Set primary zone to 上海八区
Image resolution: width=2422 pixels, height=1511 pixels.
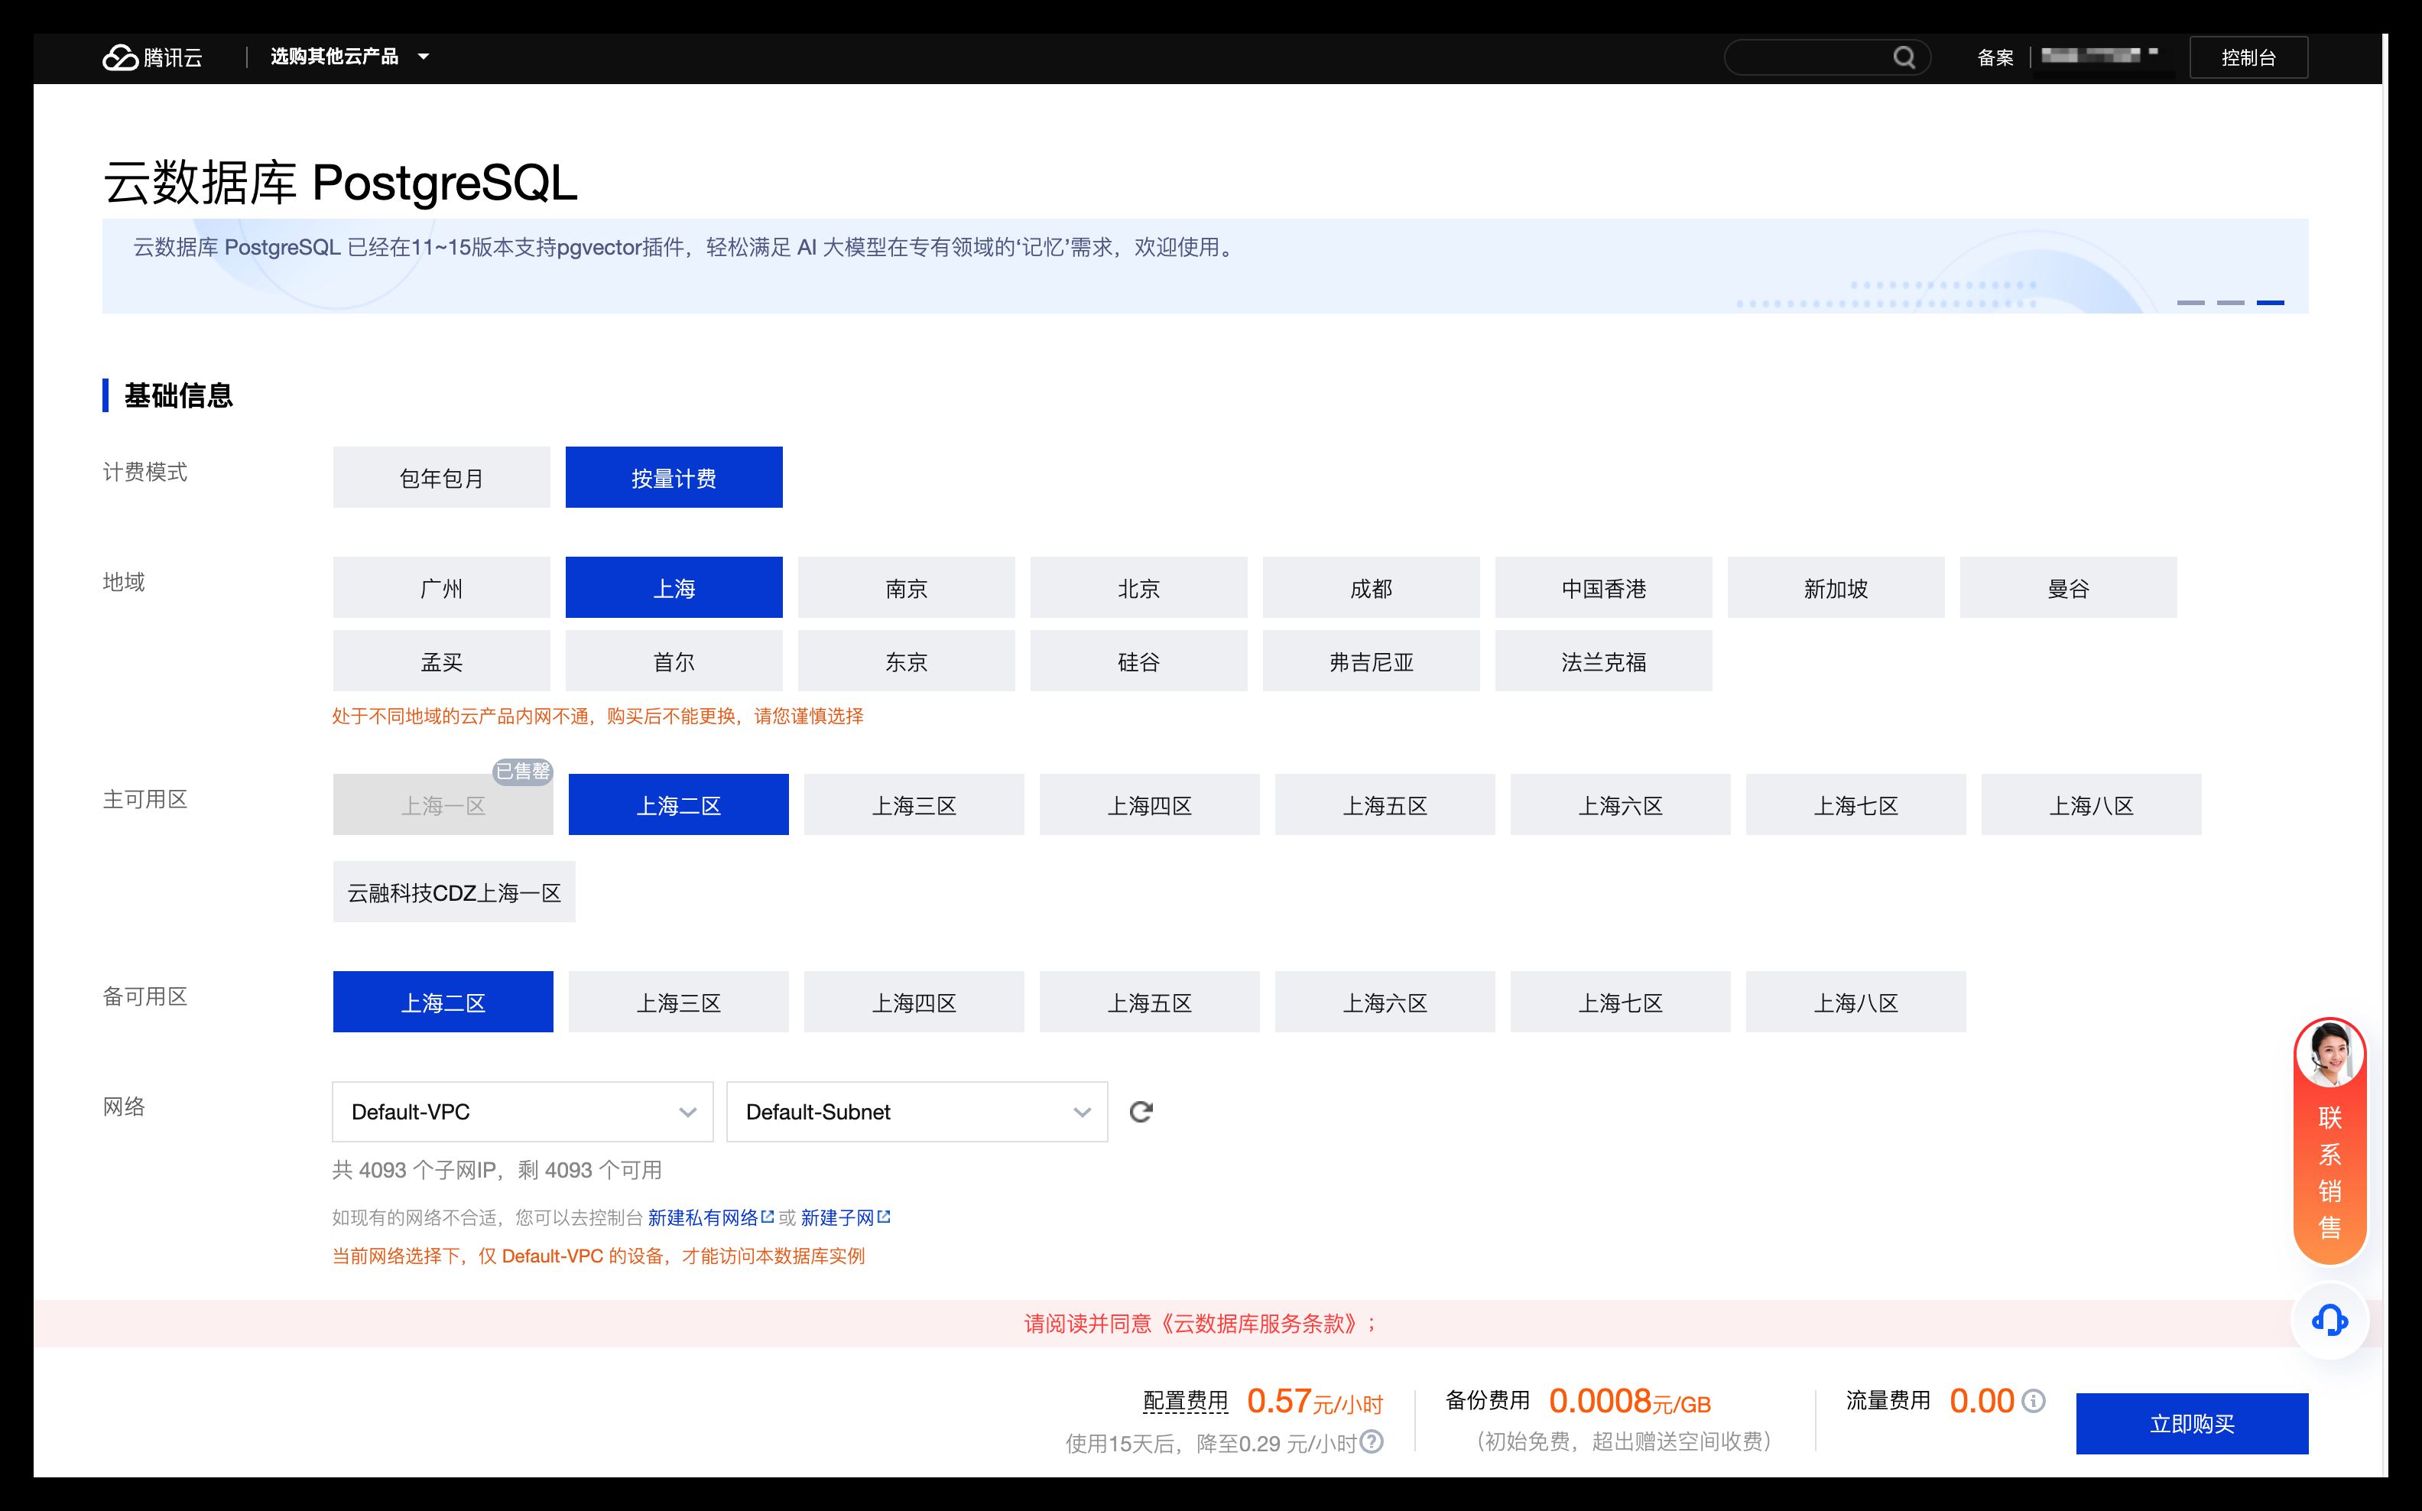2091,804
